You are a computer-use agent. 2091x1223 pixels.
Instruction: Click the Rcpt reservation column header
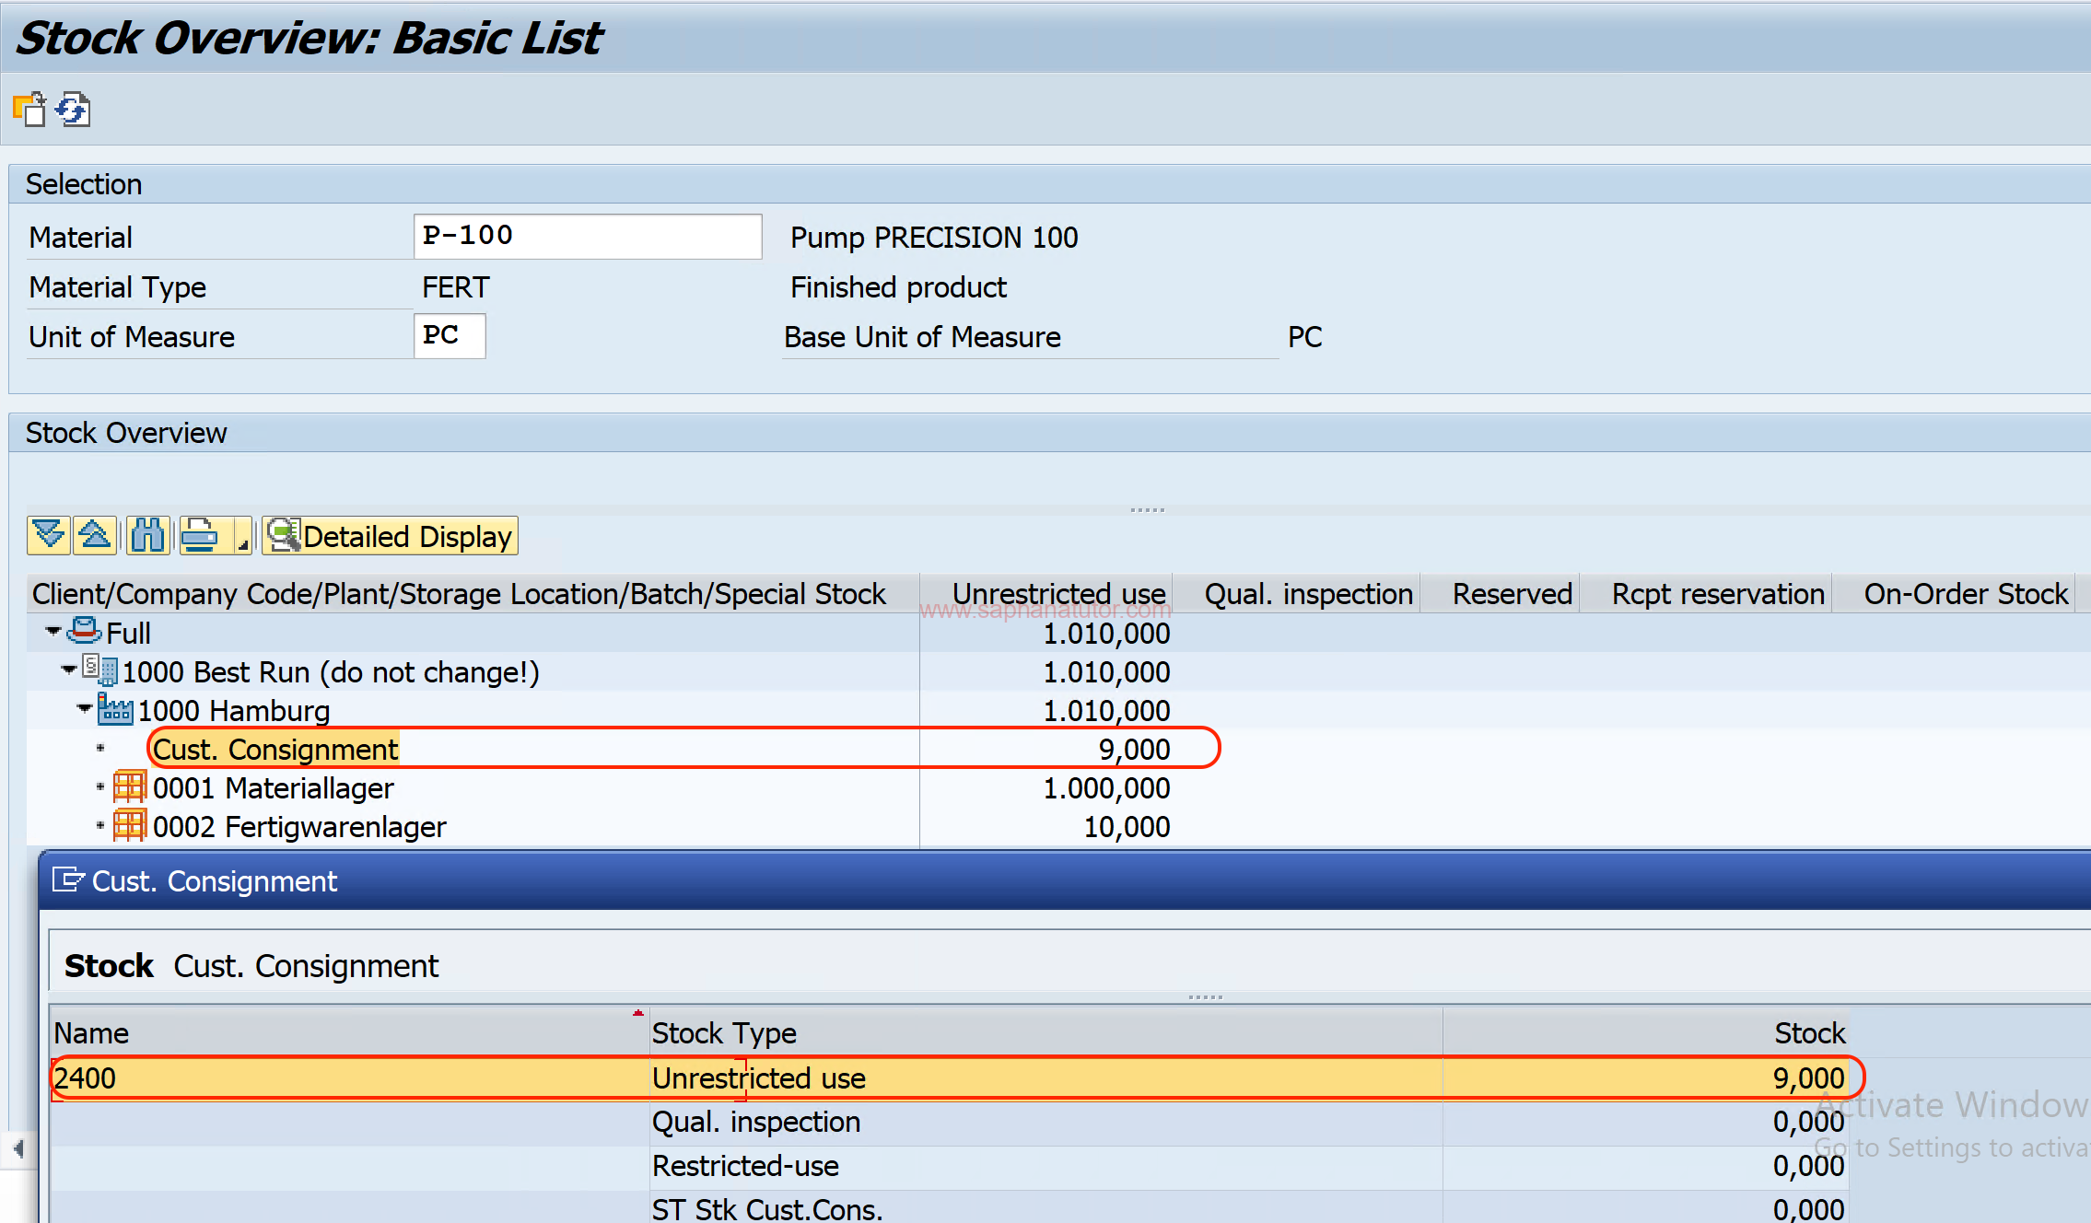coord(1707,594)
